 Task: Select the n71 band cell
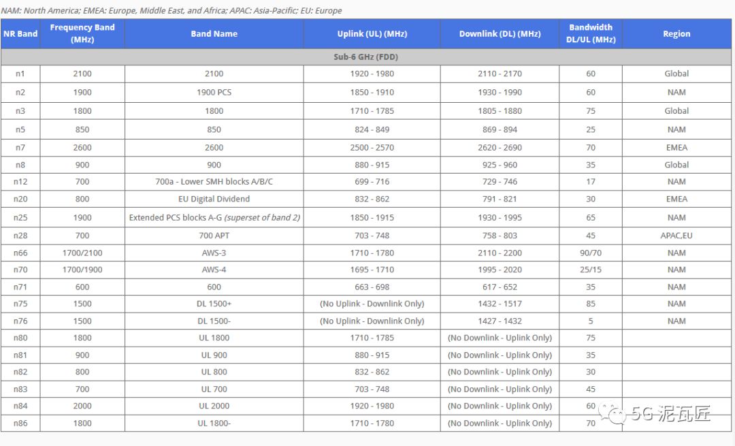point(20,287)
